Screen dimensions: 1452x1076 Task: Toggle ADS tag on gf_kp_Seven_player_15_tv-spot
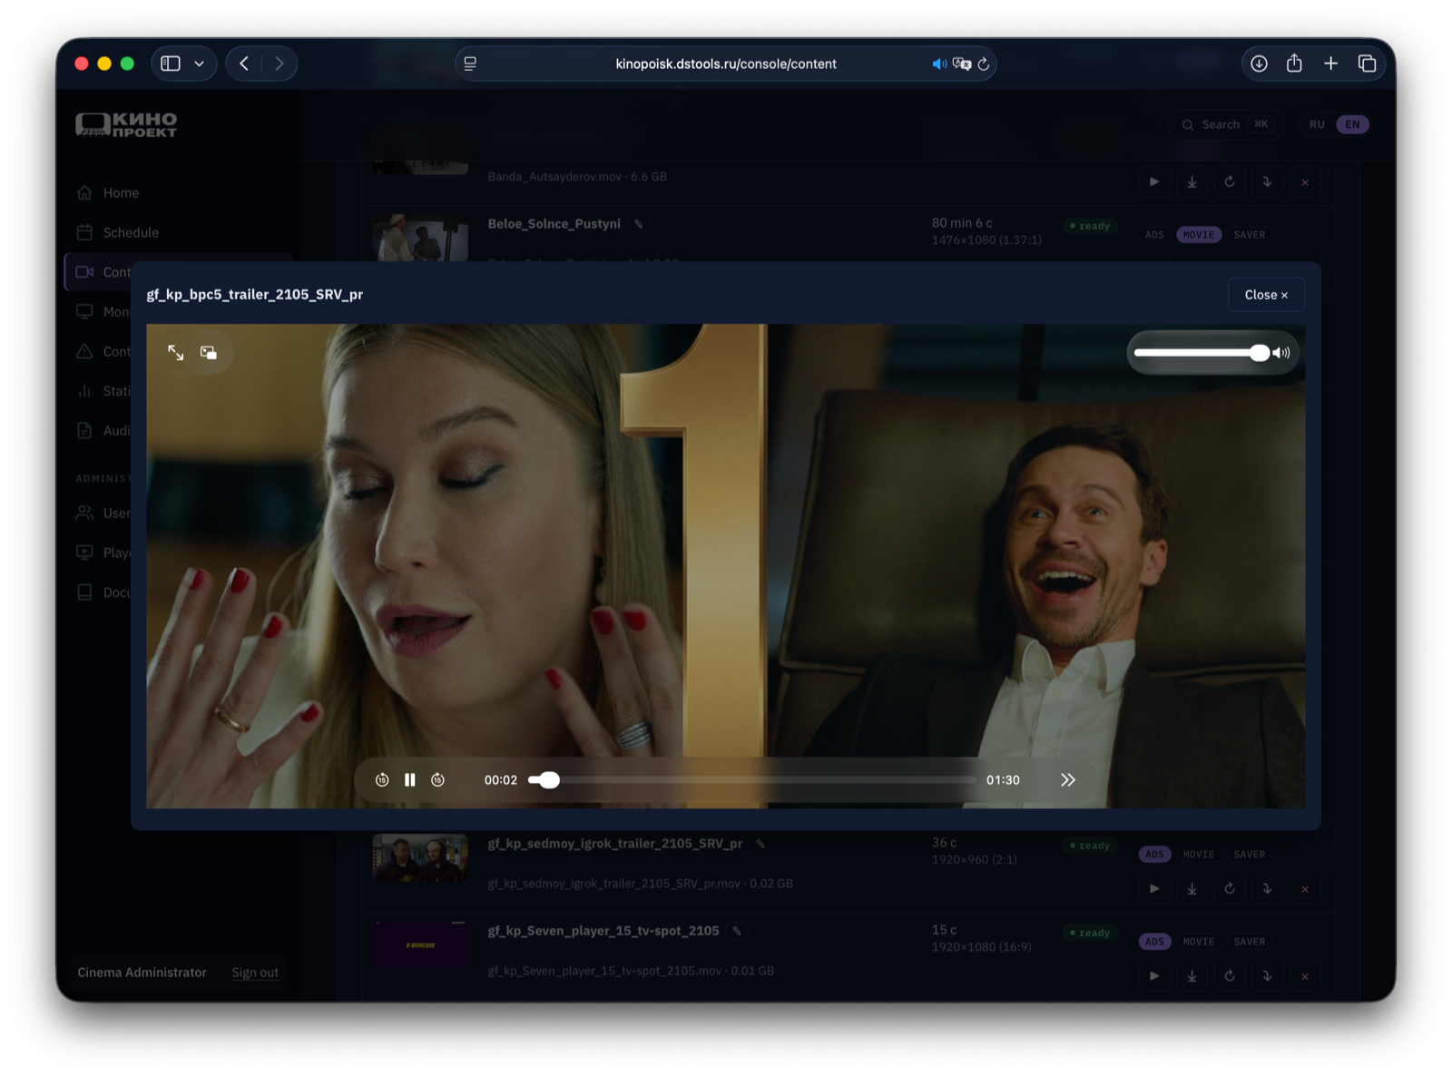(x=1154, y=942)
